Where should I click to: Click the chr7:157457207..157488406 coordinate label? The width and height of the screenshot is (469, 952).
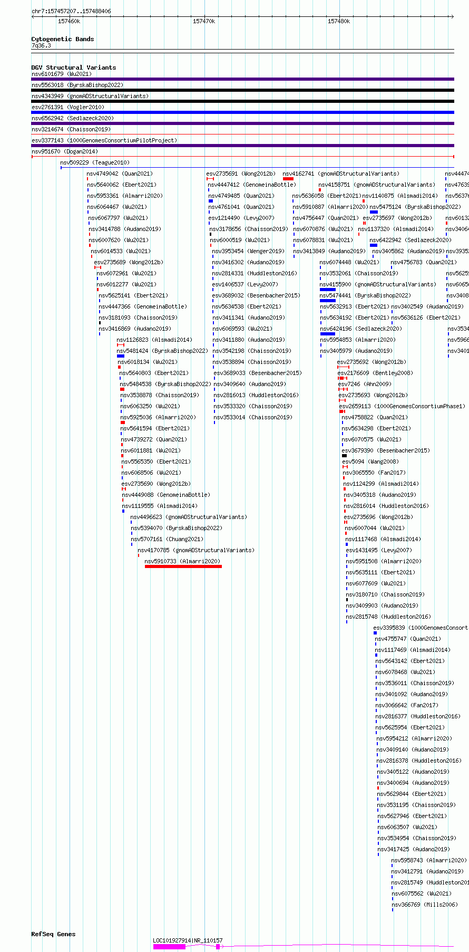71,11
